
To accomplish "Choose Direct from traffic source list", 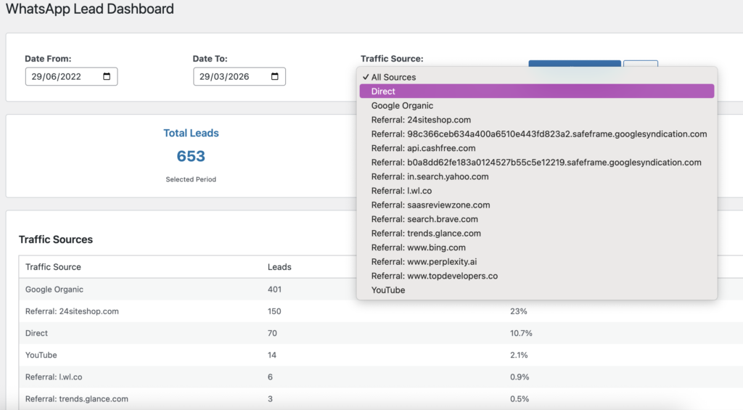I will coord(383,91).
